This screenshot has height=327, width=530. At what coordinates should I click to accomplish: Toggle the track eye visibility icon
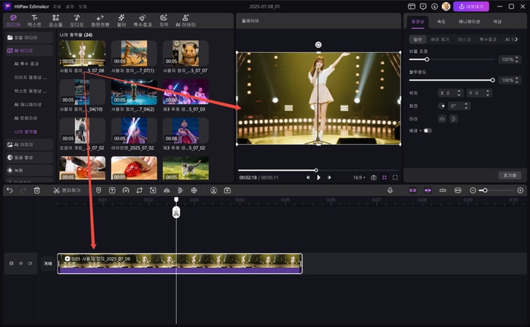[20, 263]
